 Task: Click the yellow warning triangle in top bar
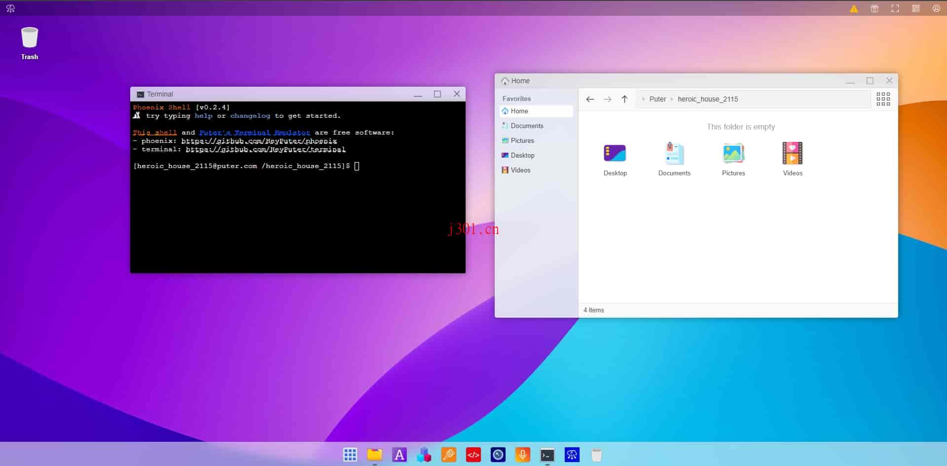[x=854, y=8]
